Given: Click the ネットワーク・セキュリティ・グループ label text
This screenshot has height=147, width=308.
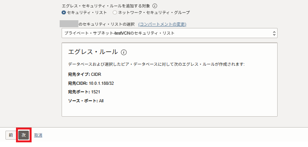Looking at the screenshot, I should coord(154,12).
